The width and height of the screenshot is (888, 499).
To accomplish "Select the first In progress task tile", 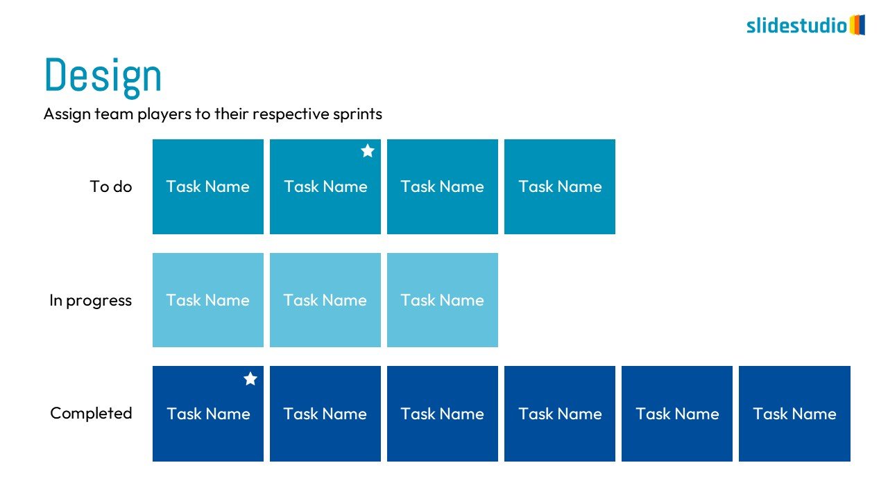I will click(x=208, y=300).
